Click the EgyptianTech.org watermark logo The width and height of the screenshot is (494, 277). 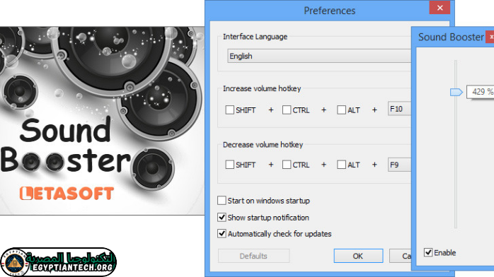pos(58,262)
